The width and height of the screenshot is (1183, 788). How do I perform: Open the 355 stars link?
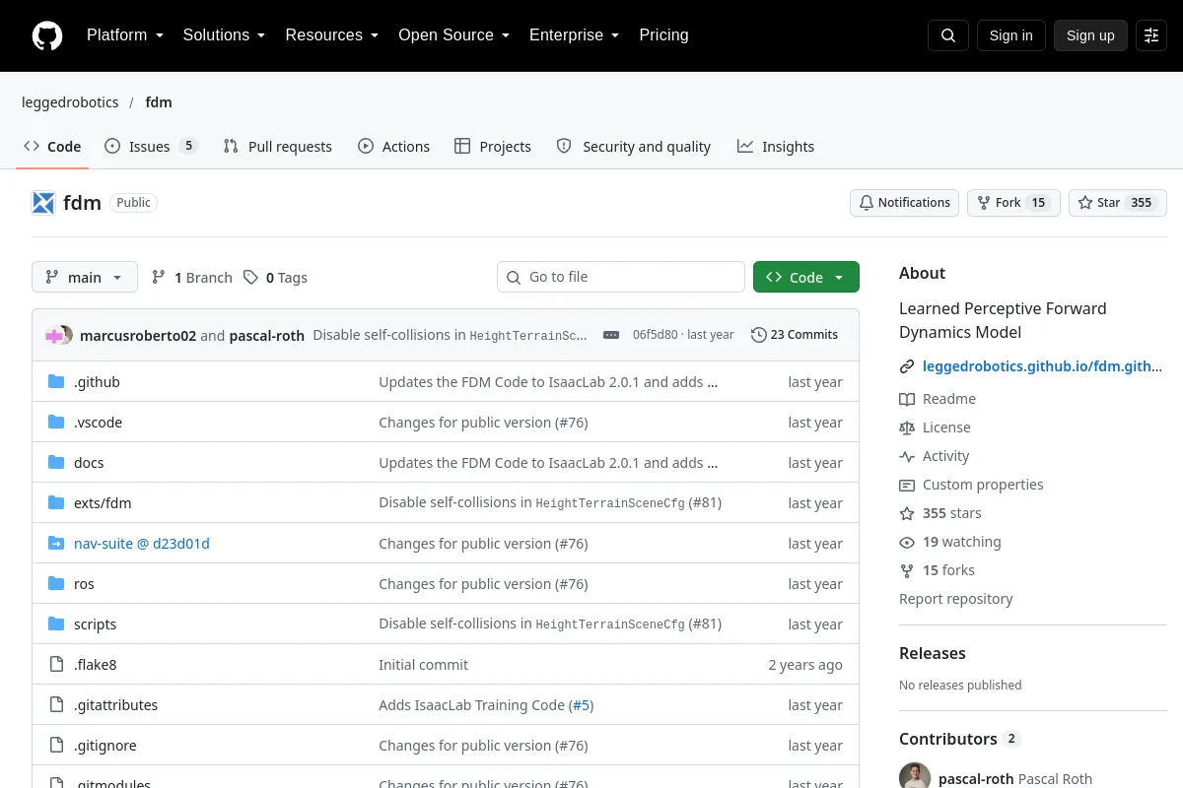coord(940,513)
